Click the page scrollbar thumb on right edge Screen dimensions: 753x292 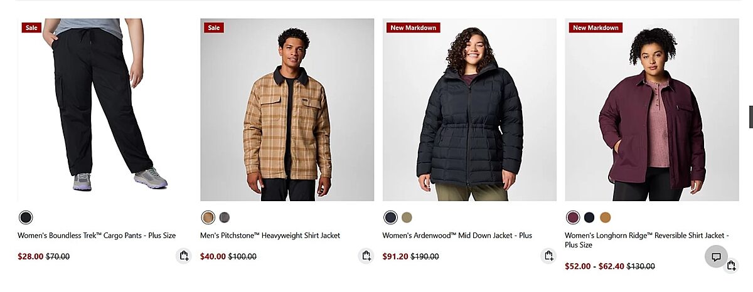(750, 117)
